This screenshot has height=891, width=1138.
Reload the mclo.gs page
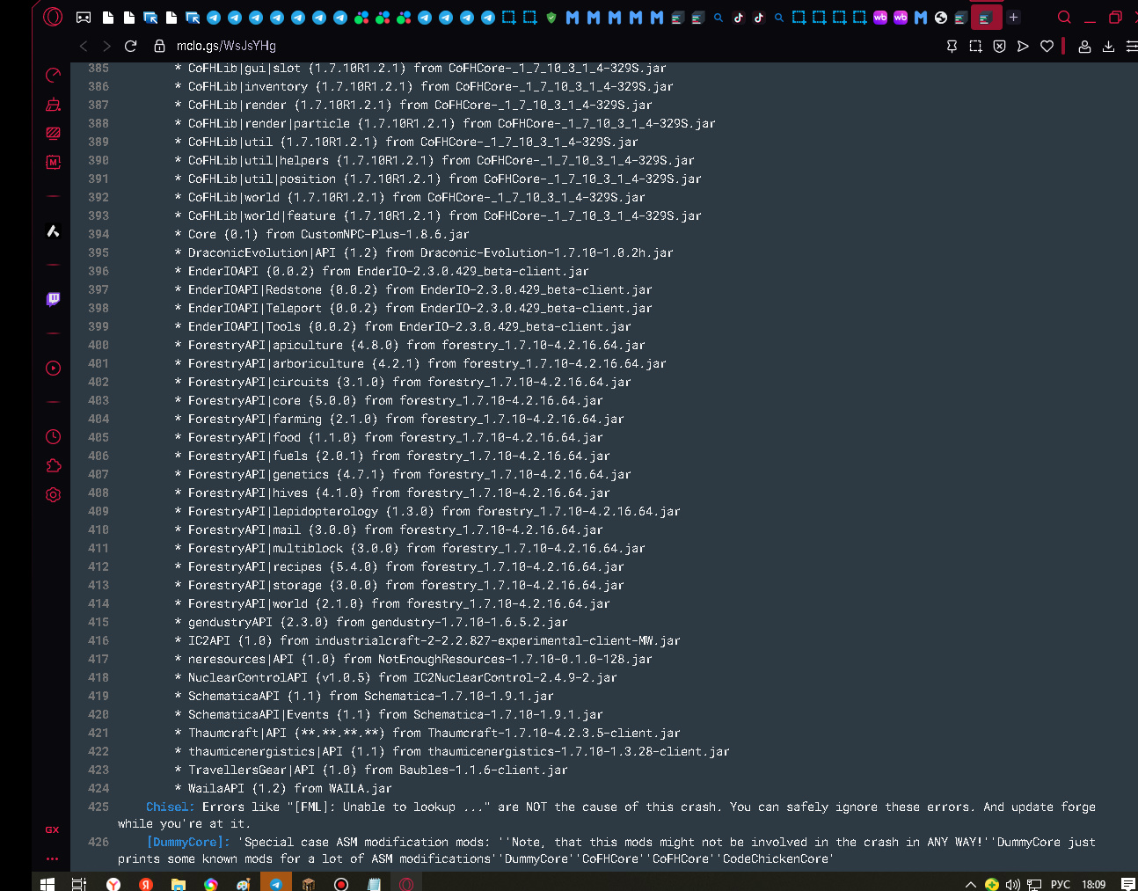coord(131,46)
